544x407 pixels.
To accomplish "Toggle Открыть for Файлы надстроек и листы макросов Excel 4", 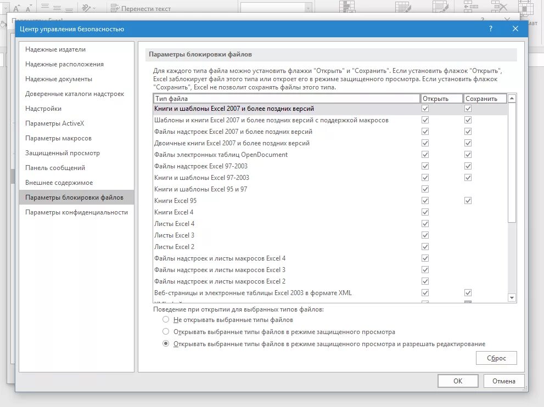I will coord(425,258).
